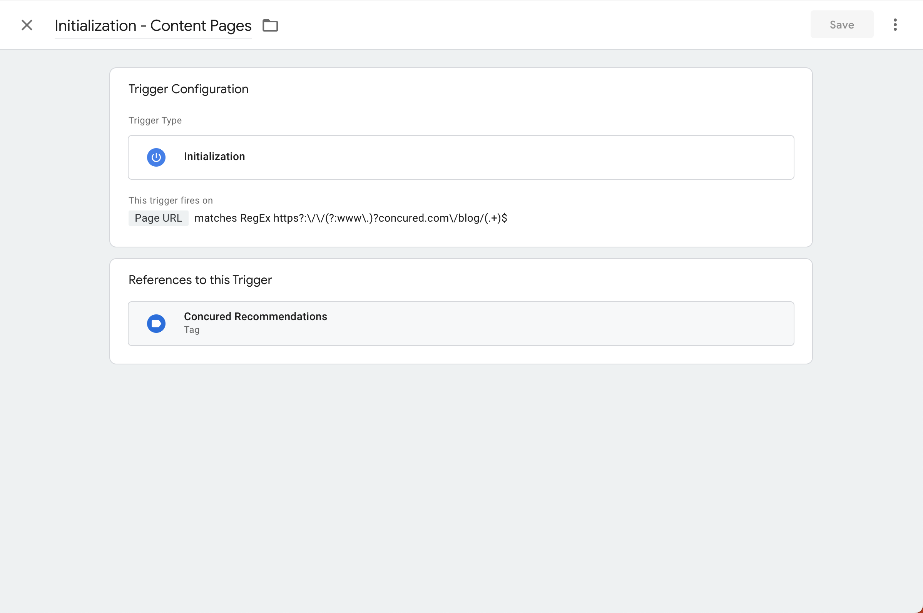Open the 'Concured Recommendations' tag reference

(x=255, y=317)
